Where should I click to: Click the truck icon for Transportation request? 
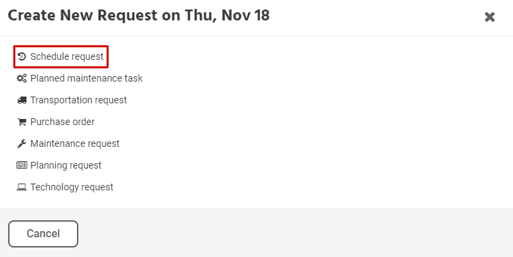tap(22, 100)
